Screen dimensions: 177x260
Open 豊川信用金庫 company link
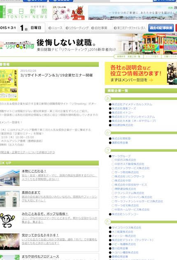pyautogui.click(x=120, y=248)
